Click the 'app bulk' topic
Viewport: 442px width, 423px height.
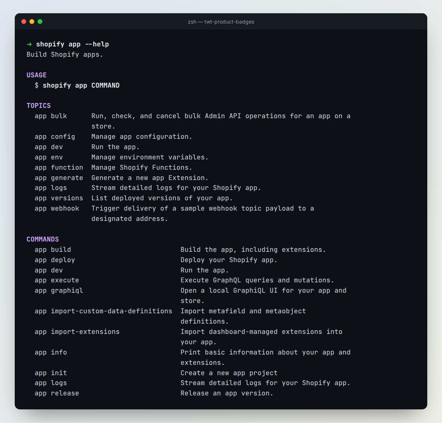tap(51, 116)
